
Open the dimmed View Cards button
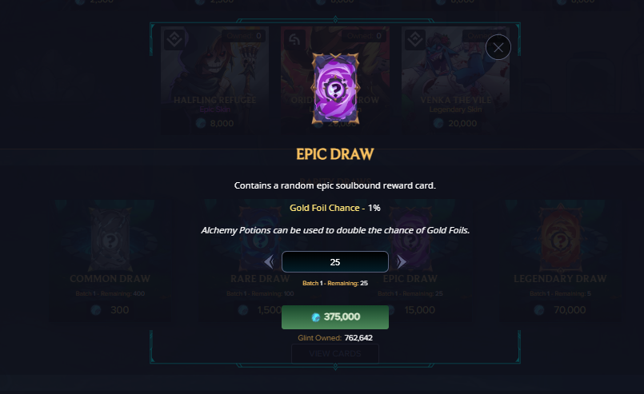coord(335,354)
